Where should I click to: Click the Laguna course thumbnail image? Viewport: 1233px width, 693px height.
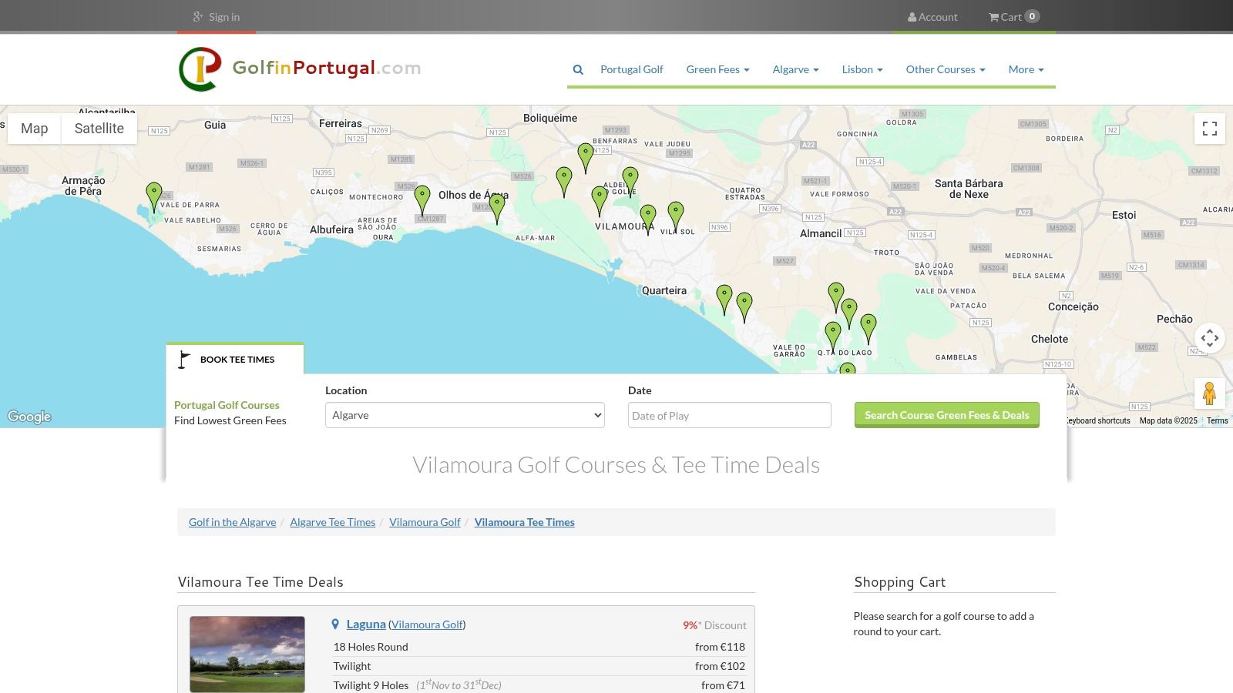(x=247, y=654)
